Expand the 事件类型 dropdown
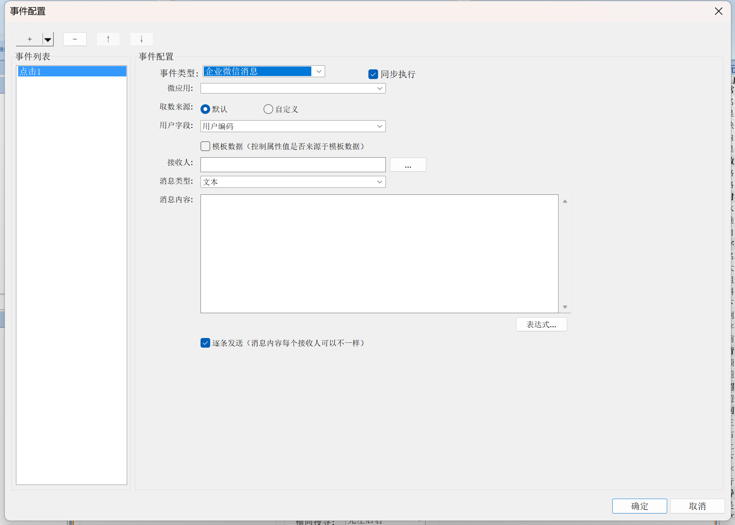Image resolution: width=735 pixels, height=525 pixels. click(318, 71)
